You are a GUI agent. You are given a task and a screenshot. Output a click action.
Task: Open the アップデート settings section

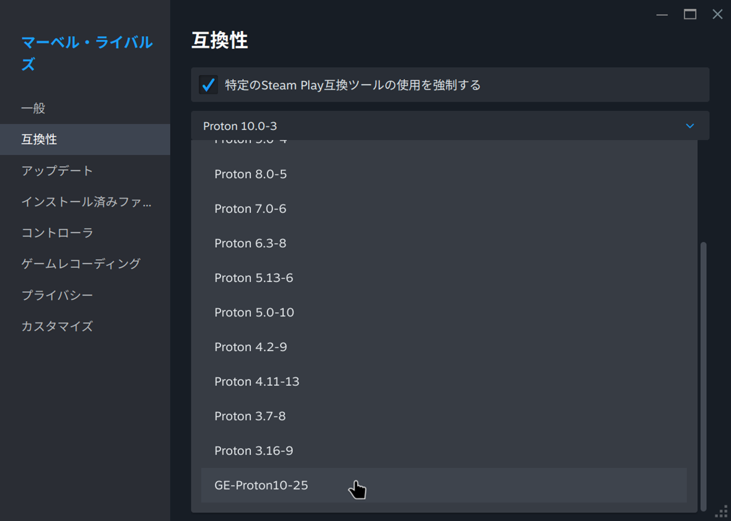pos(56,171)
